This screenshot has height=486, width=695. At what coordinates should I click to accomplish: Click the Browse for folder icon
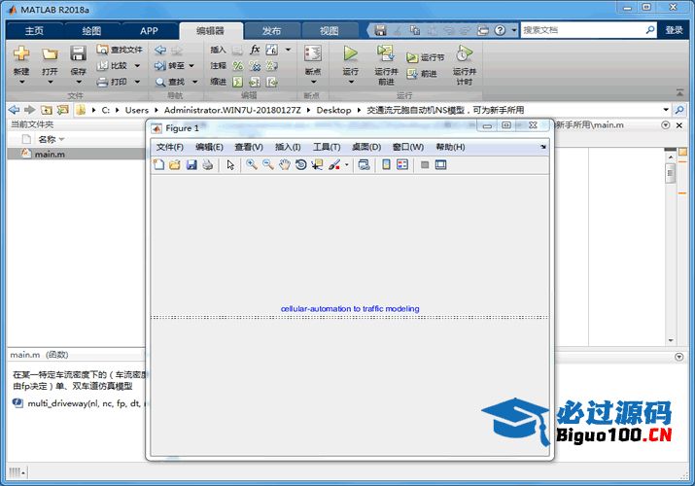tap(63, 110)
